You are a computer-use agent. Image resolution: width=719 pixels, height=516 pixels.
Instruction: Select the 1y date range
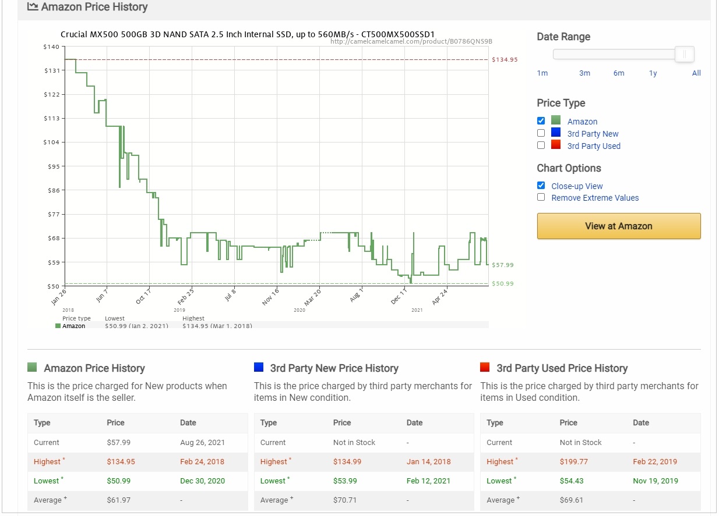653,73
